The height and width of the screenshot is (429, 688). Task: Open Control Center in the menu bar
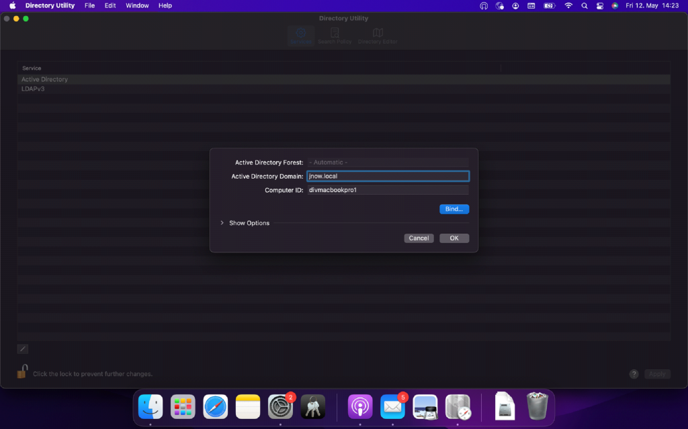[x=599, y=5]
